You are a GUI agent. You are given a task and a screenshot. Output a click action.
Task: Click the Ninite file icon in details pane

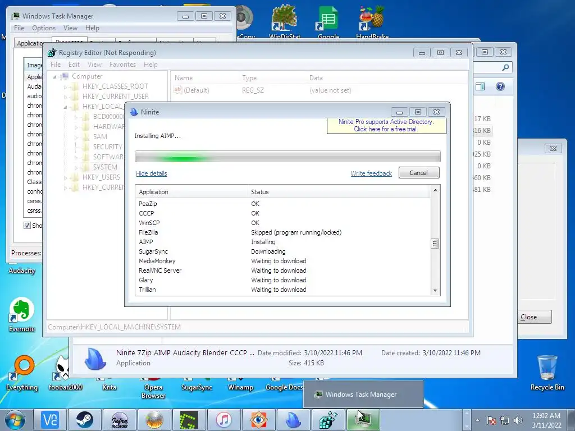[x=95, y=358]
